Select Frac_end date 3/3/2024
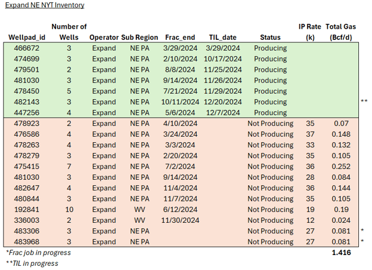Viewport: 372px width, 270px height. point(180,145)
